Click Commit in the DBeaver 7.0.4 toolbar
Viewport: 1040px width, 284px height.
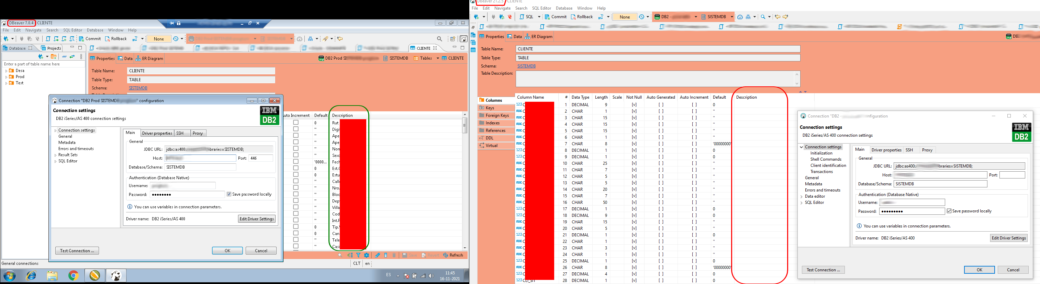(90, 39)
